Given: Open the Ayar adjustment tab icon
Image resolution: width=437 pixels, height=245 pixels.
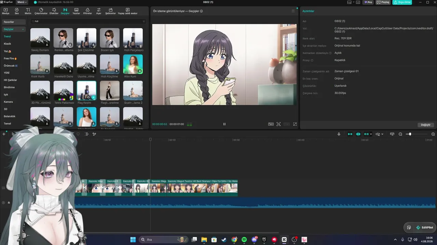Looking at the screenshot, I should pos(99,11).
